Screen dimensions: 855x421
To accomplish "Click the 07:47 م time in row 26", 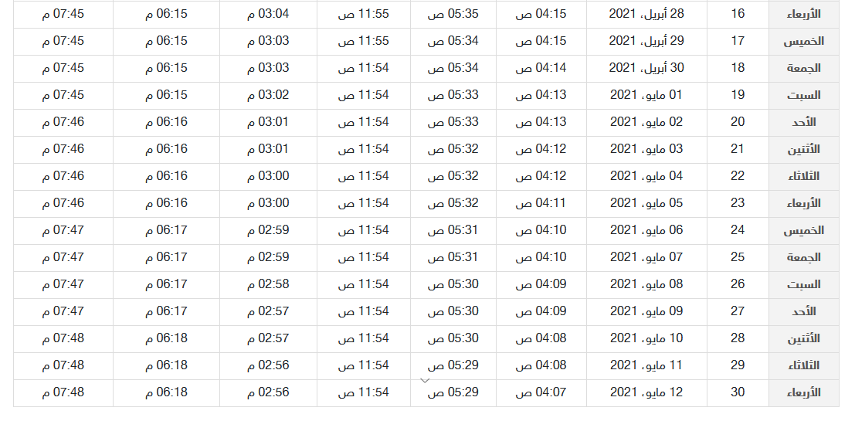I will pyautogui.click(x=63, y=284).
